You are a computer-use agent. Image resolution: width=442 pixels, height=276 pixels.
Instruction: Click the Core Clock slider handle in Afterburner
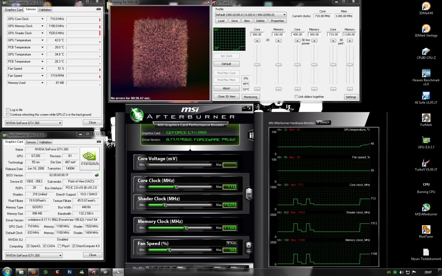click(x=176, y=187)
